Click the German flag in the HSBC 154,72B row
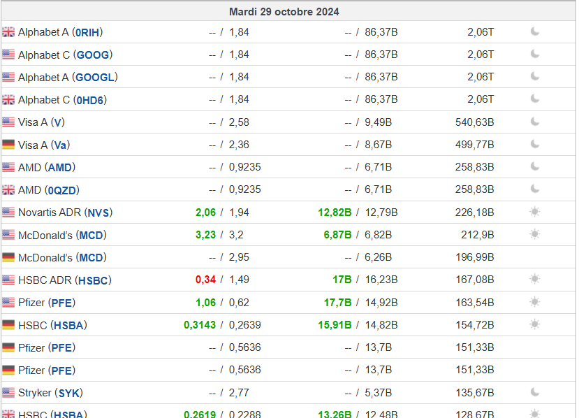The width and height of the screenshot is (579, 418). coord(8,325)
